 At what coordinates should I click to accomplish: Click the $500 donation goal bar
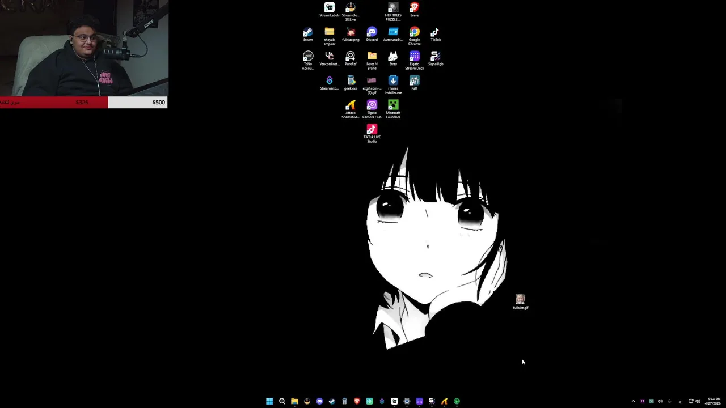[83, 102]
